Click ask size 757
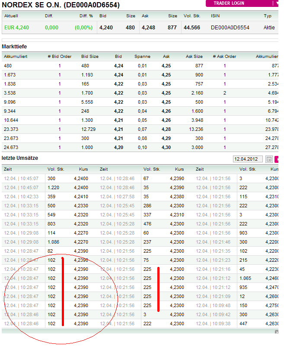The height and width of the screenshot is (349, 284). [199, 84]
